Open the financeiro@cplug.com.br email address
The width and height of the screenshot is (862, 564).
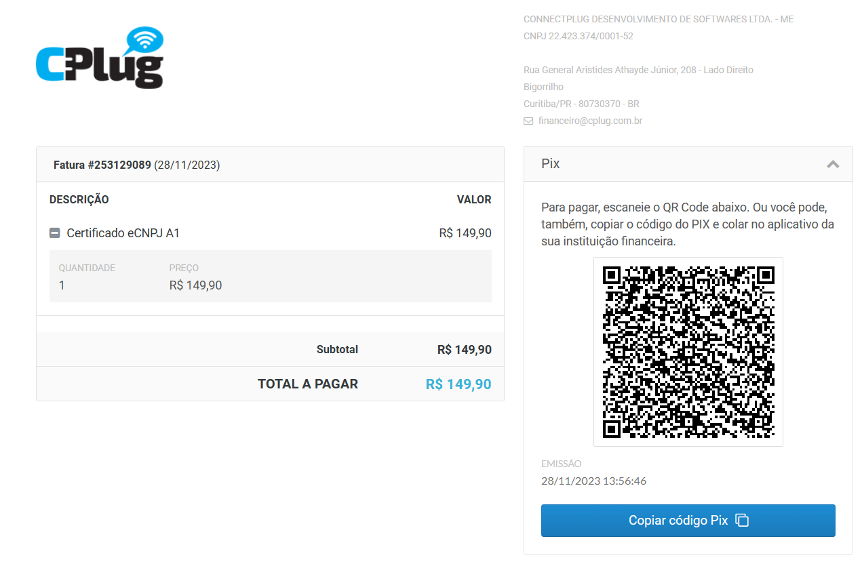590,121
